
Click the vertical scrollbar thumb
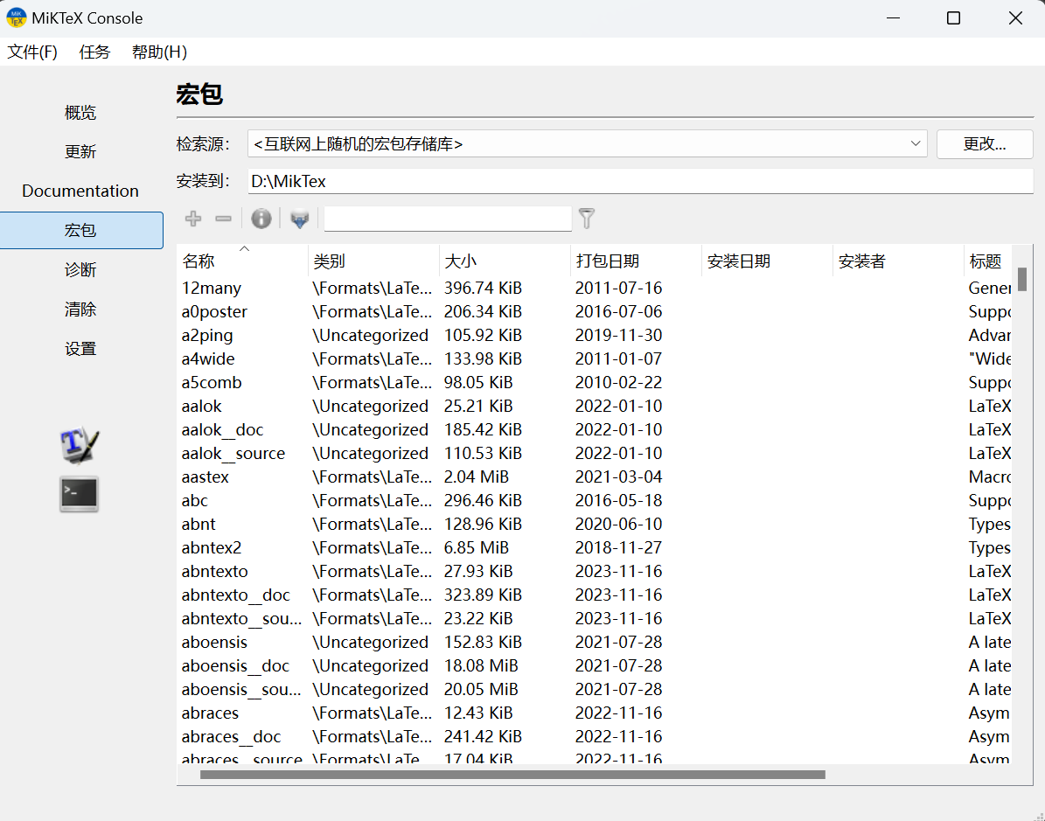pos(1021,279)
